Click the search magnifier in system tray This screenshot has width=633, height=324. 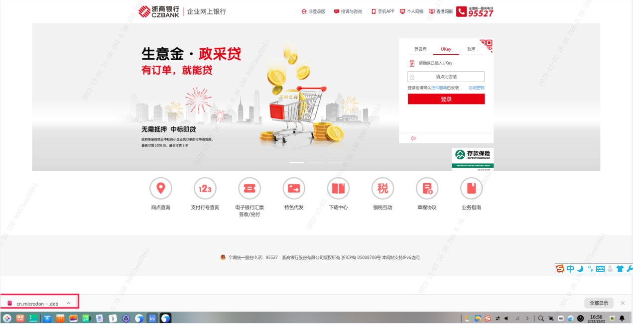541,318
